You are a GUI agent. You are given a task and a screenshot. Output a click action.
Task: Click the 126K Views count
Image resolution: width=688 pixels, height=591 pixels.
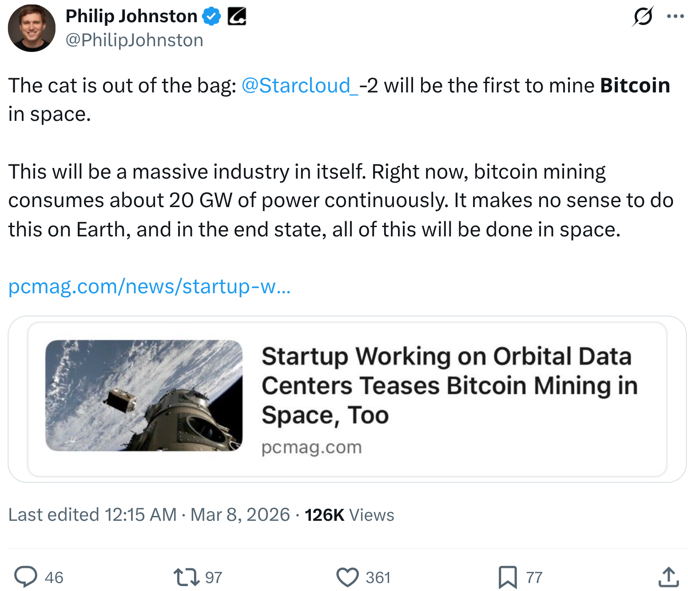[349, 515]
